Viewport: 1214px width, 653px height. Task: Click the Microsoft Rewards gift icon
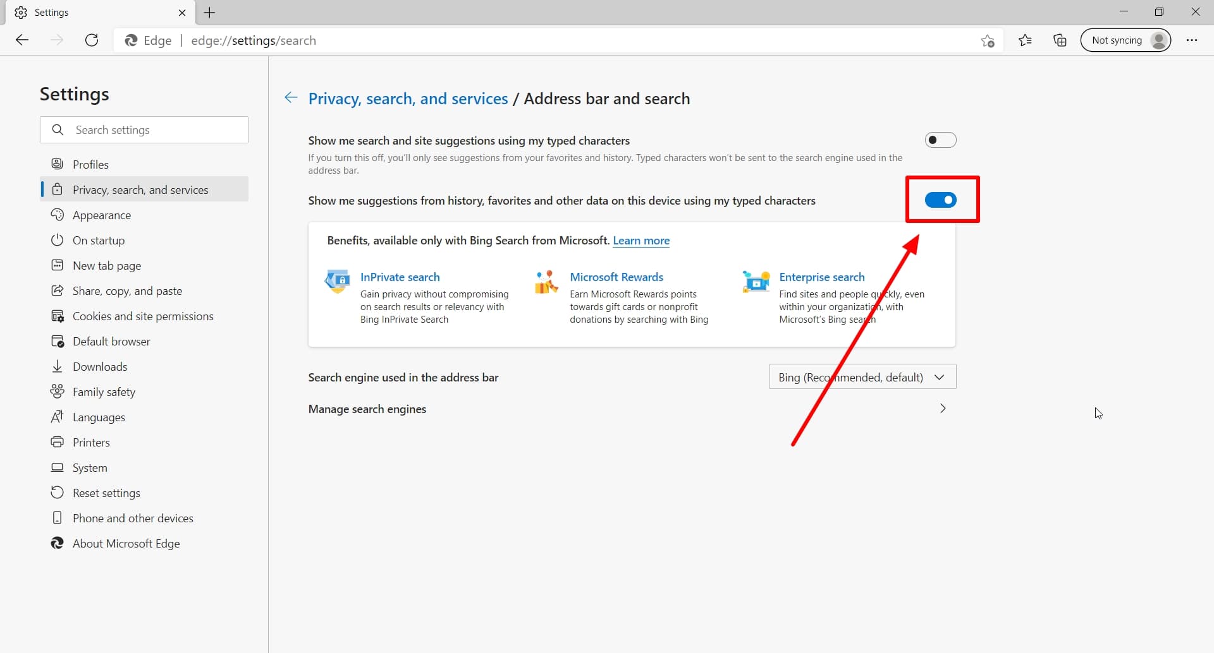pos(546,282)
